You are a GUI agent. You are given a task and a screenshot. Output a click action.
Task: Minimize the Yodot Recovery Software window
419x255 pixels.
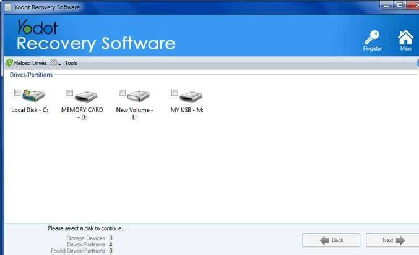click(386, 6)
